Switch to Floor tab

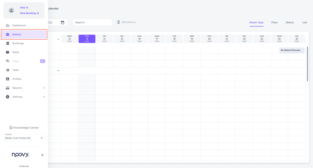[275, 22]
